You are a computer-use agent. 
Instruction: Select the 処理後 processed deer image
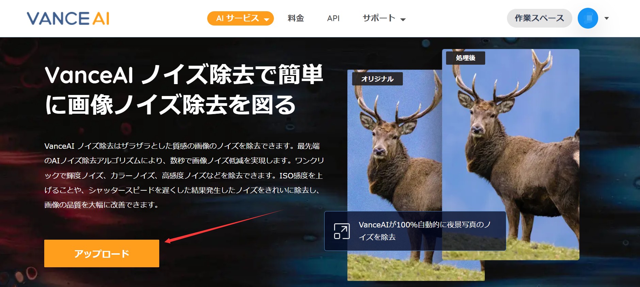pyautogui.click(x=511, y=155)
